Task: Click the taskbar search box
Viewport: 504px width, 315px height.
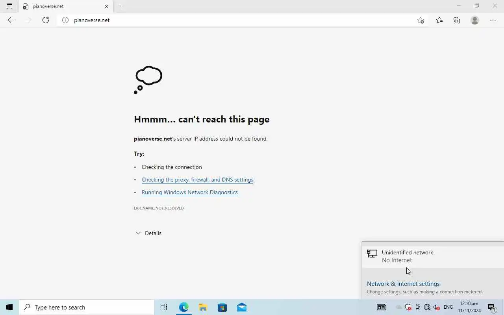Action: point(87,307)
